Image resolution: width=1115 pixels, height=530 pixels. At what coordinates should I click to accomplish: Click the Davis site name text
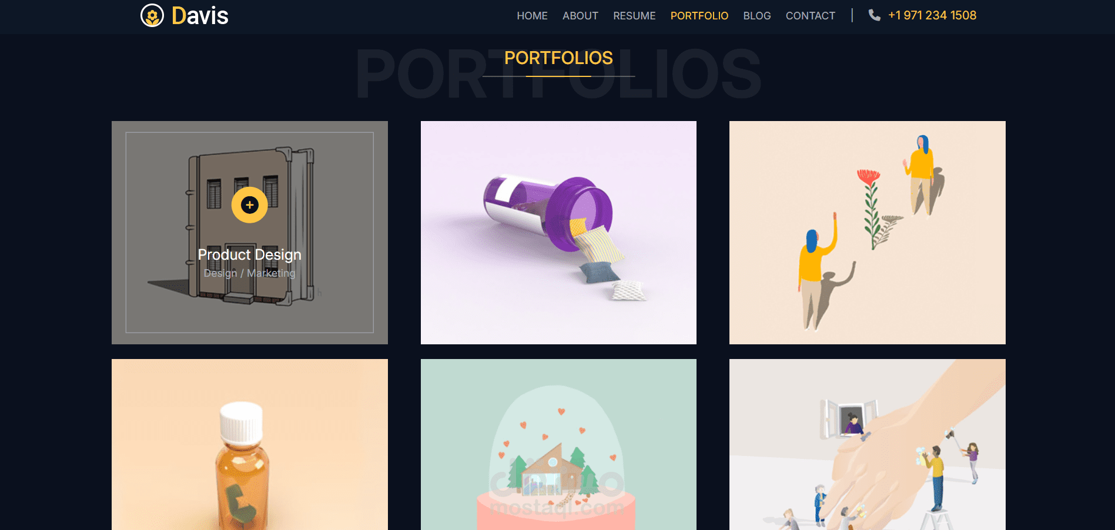[x=200, y=16]
